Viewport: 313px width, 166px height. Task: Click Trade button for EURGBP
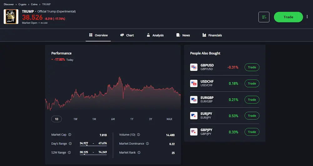tap(252, 100)
